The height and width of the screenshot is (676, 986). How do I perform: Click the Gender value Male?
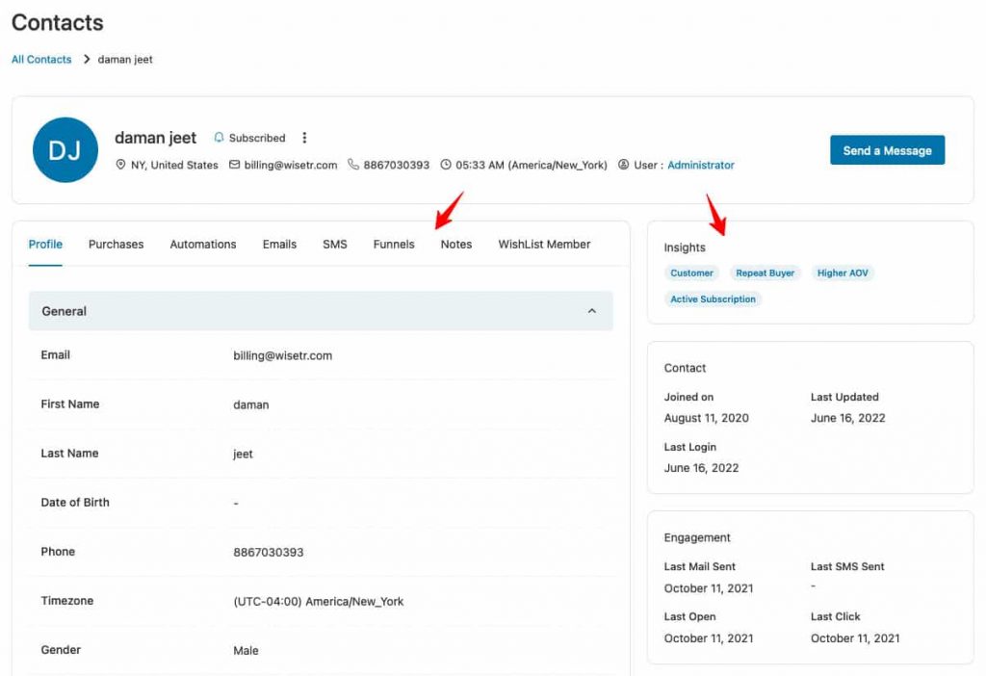[x=246, y=650]
